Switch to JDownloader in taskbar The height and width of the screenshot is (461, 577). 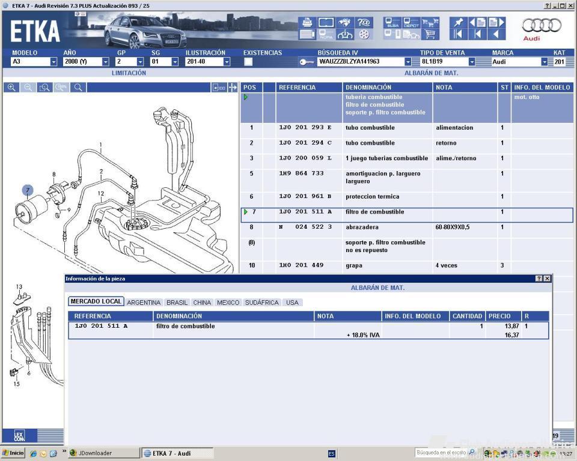105,453
